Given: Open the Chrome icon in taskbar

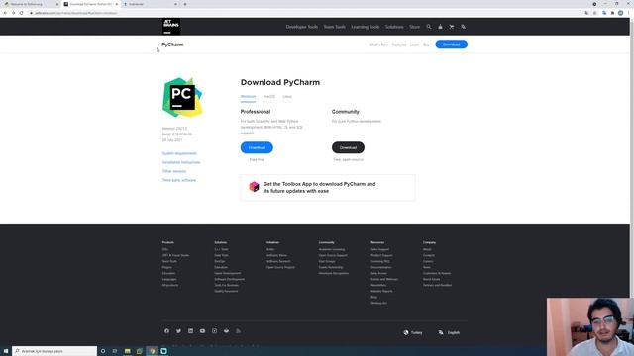Looking at the screenshot, I should pyautogui.click(x=152, y=351).
